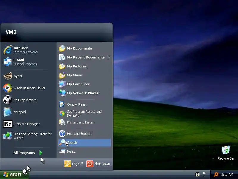238x179 pixels.
Task: Open the mypal raccoon icon
Action: (8, 76)
